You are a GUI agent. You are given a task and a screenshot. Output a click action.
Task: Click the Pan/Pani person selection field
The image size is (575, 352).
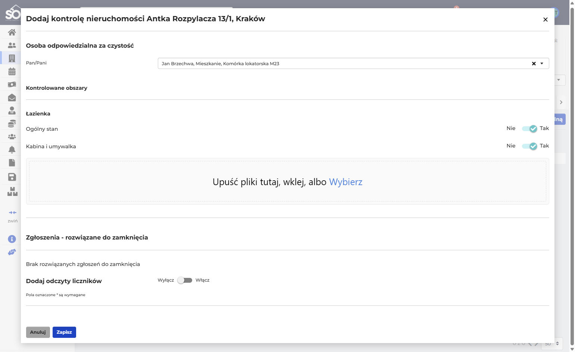(x=353, y=64)
